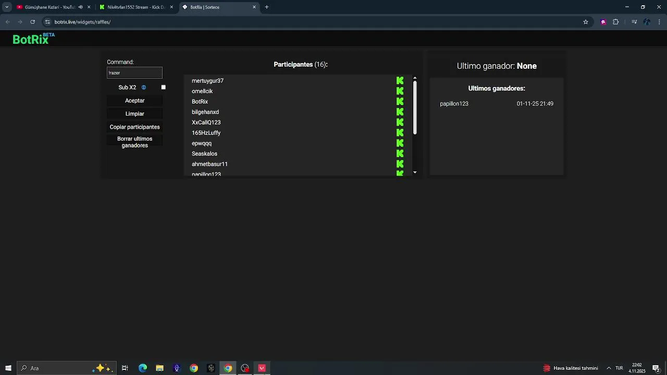Open a new browser tab
Viewport: 667px width, 375px height.
coord(267,7)
